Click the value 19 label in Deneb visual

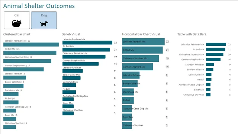pyautogui.click(x=115, y=57)
